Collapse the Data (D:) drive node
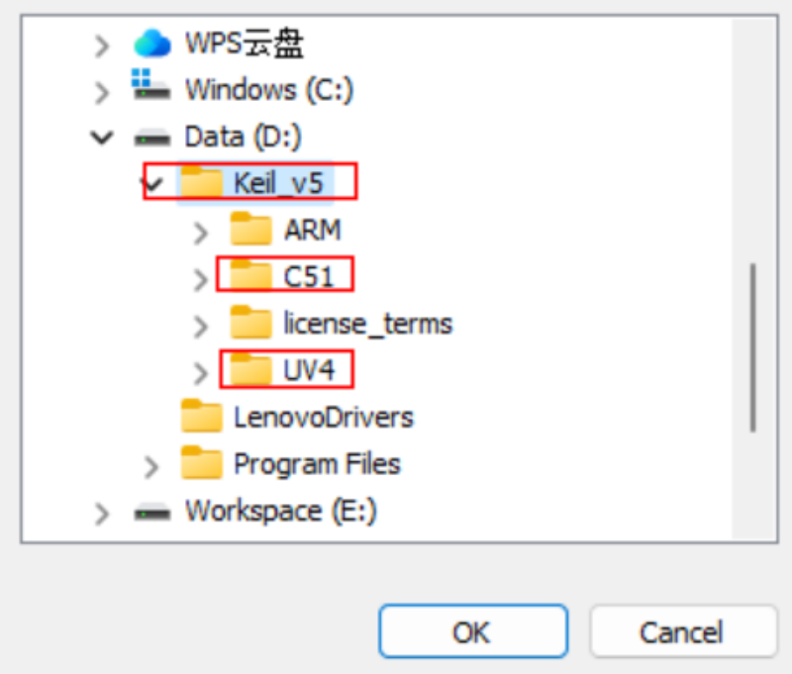Screen dimensions: 792x674 tap(101, 137)
